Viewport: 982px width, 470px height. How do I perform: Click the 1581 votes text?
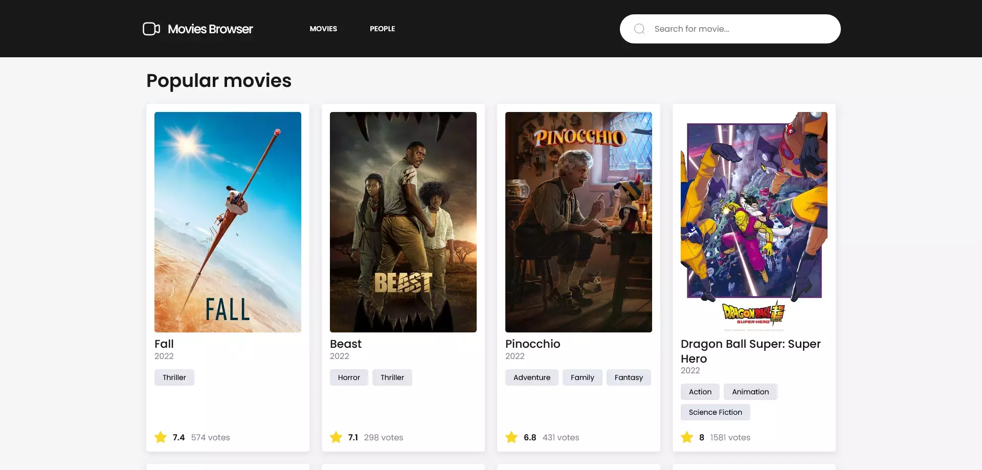tap(730, 437)
